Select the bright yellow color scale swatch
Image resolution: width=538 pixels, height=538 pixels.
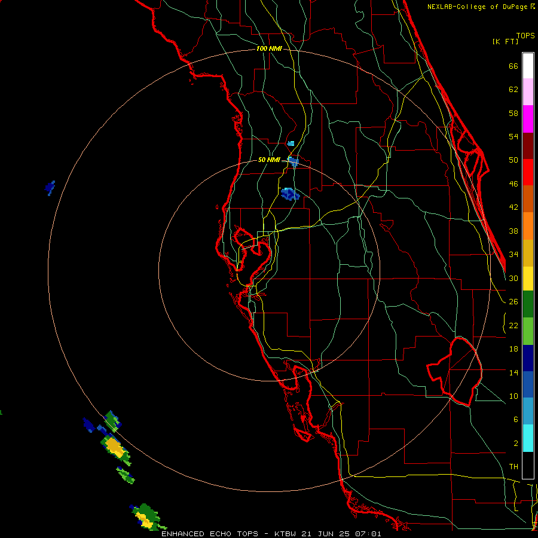[x=528, y=279]
